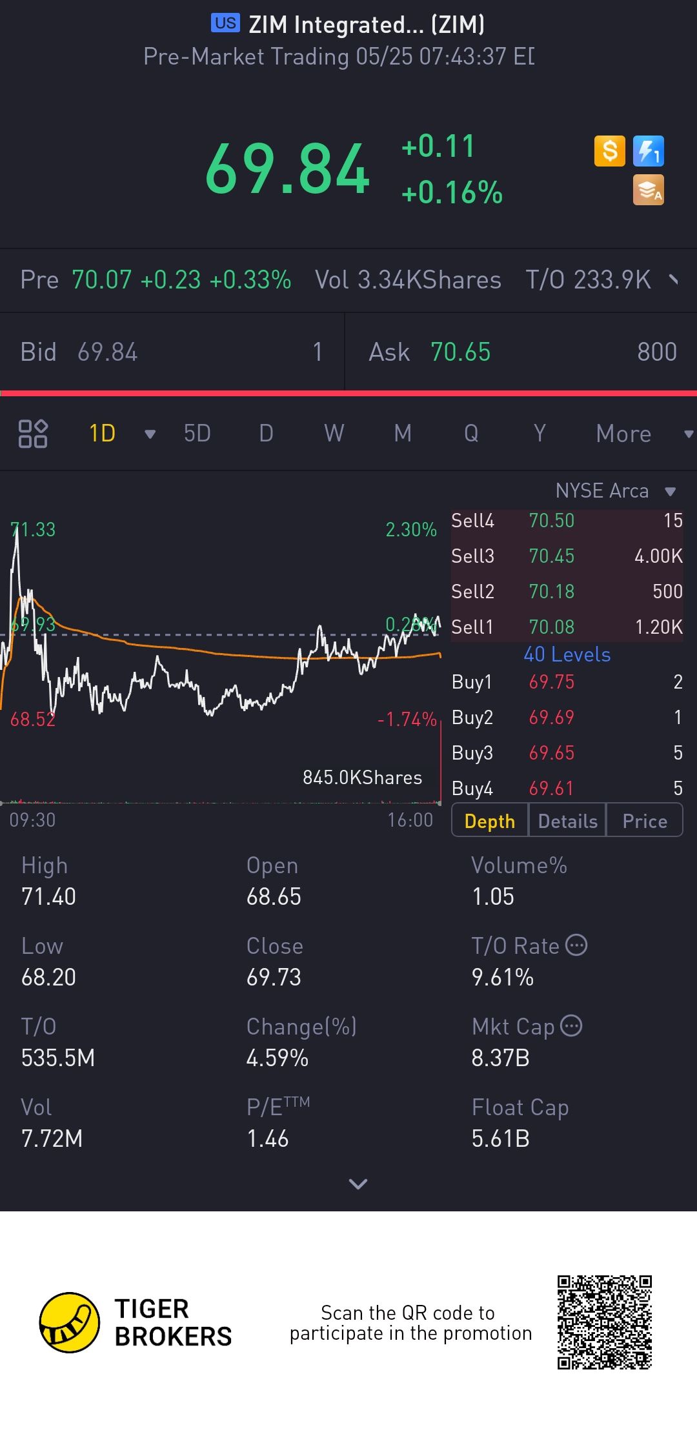Tap the Sell3 70.45 order row

point(567,556)
